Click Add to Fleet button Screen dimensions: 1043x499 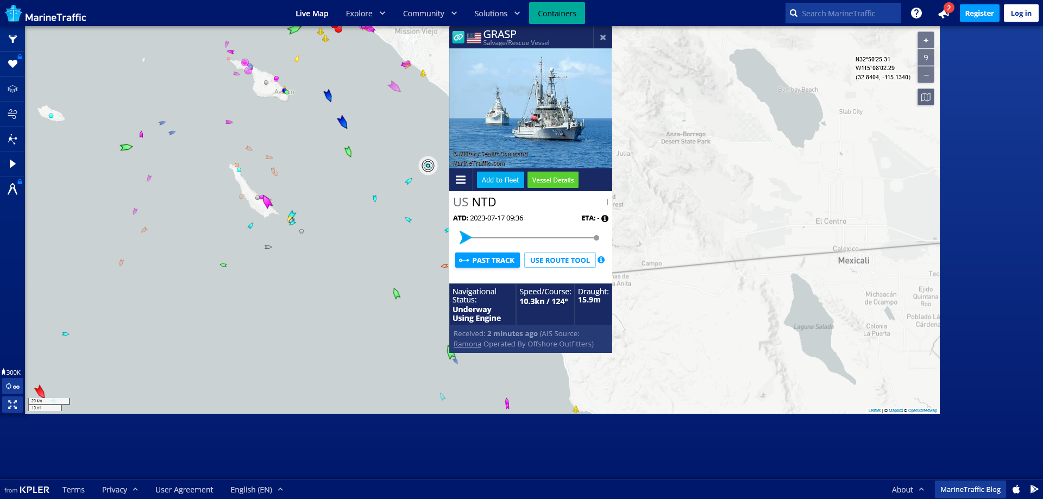click(500, 180)
